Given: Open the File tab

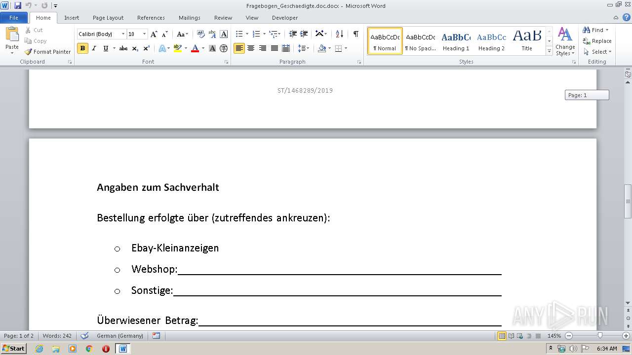Looking at the screenshot, I should [14, 17].
